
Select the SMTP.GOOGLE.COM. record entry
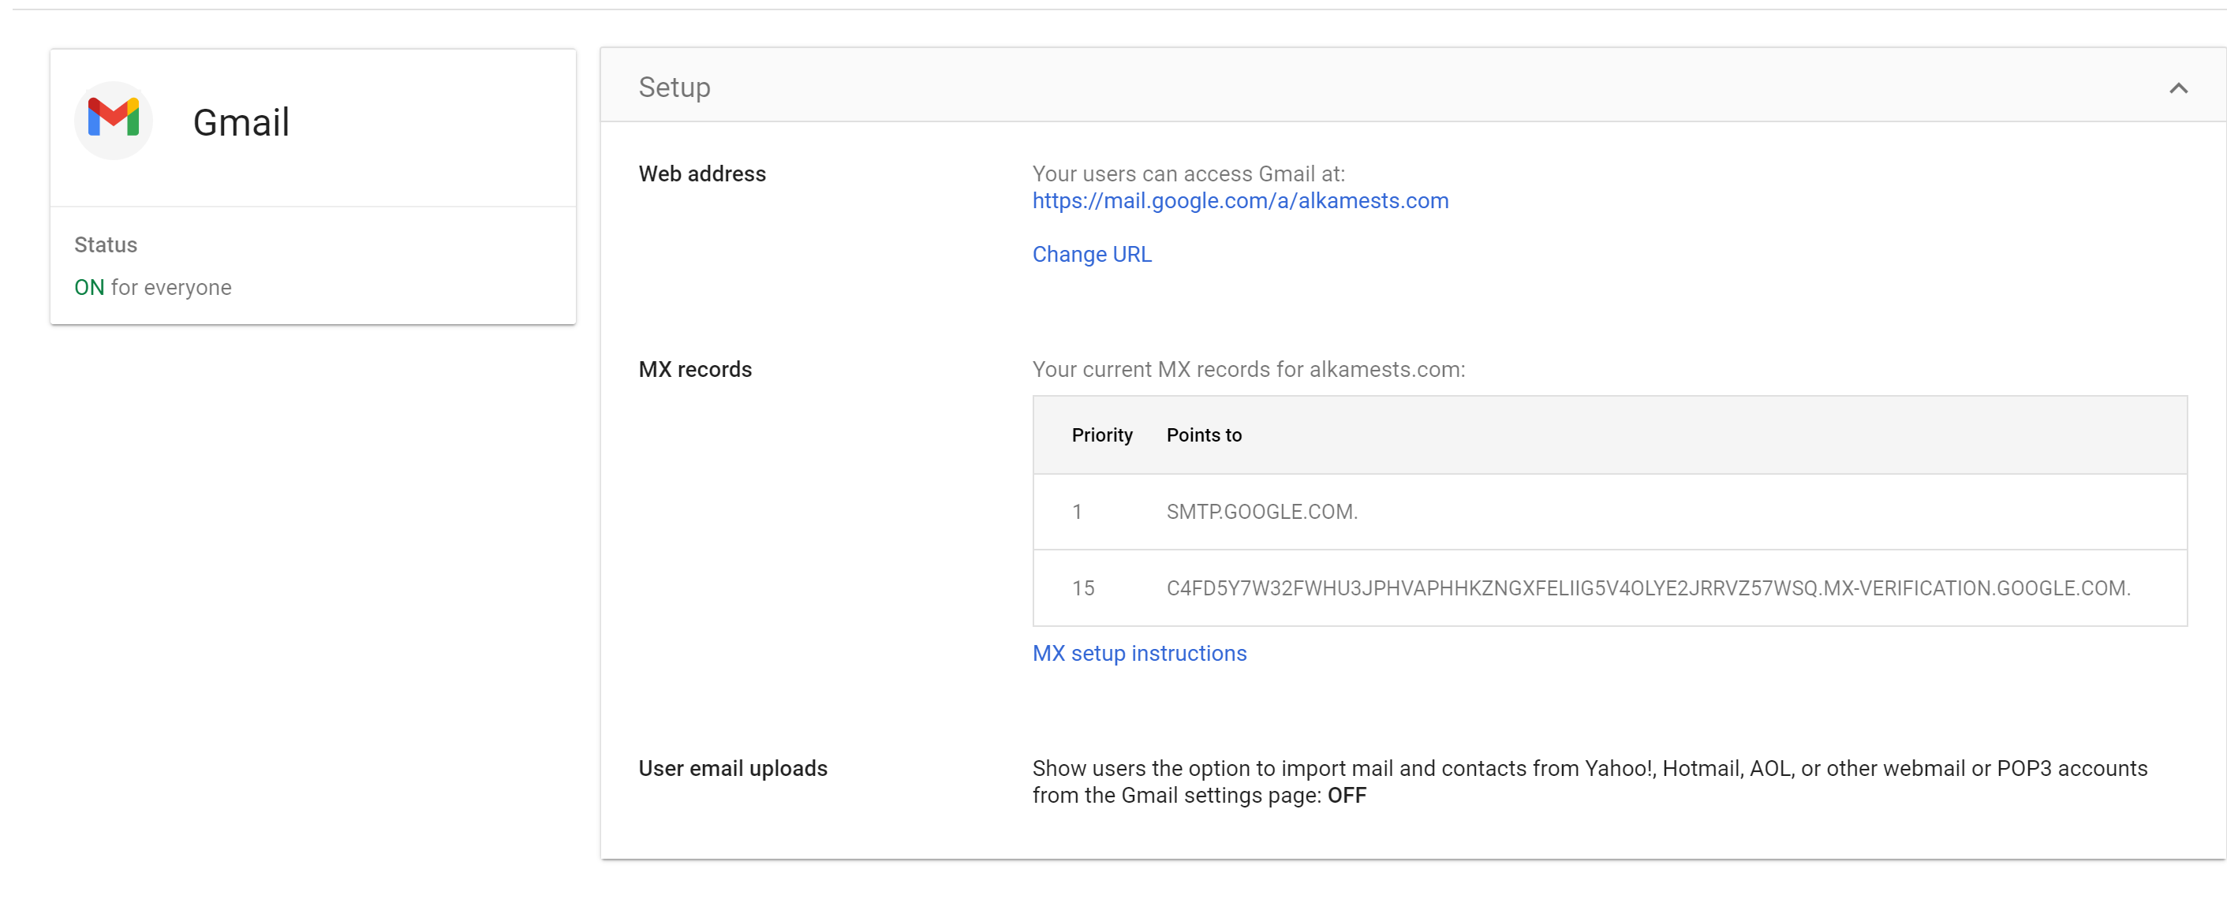[1261, 512]
